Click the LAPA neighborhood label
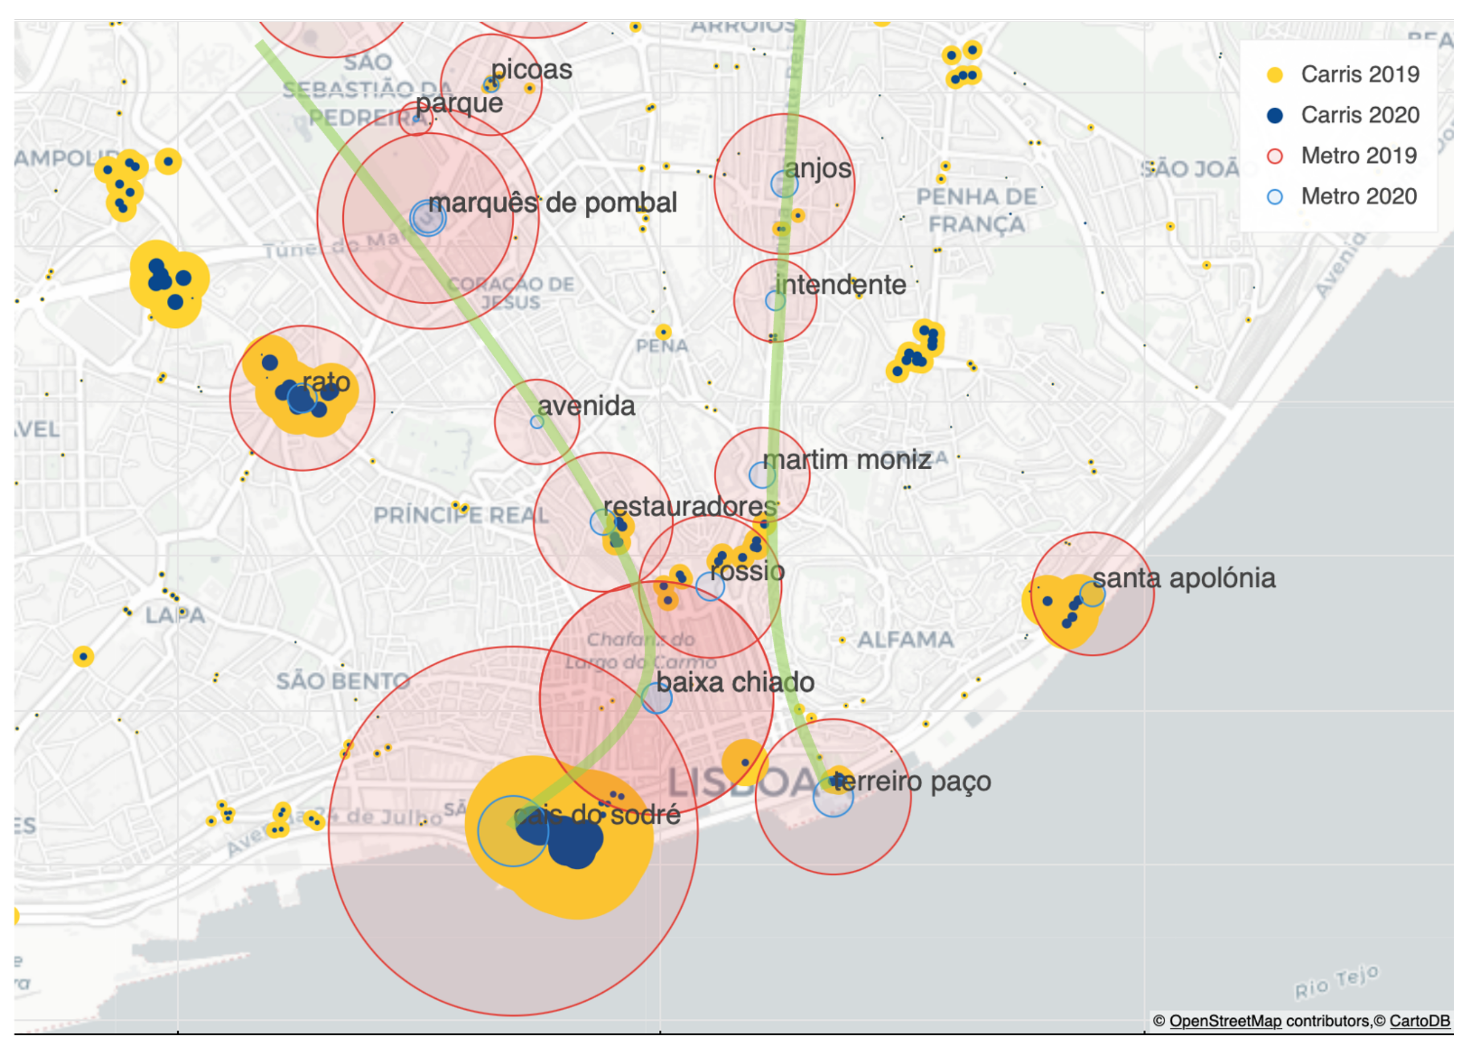The width and height of the screenshot is (1472, 1049). tap(175, 616)
